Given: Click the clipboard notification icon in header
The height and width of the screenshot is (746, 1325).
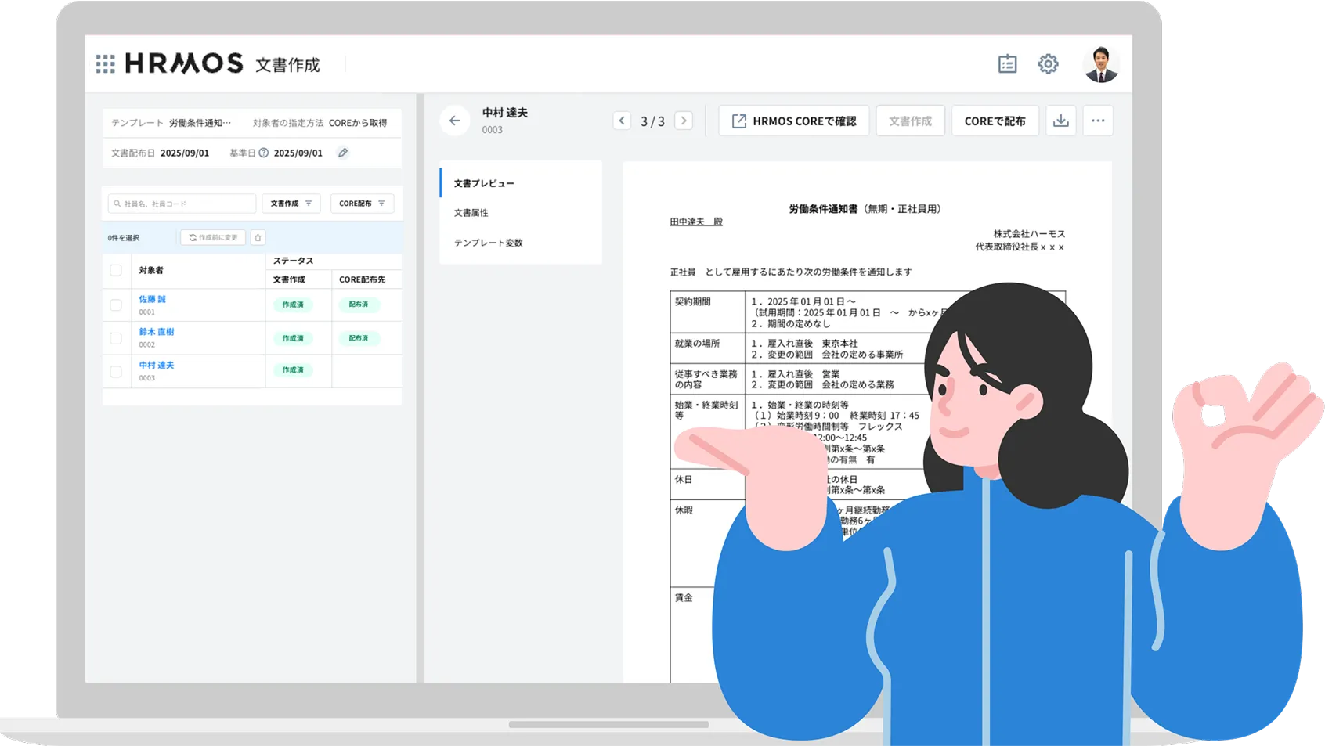Looking at the screenshot, I should click(1008, 63).
